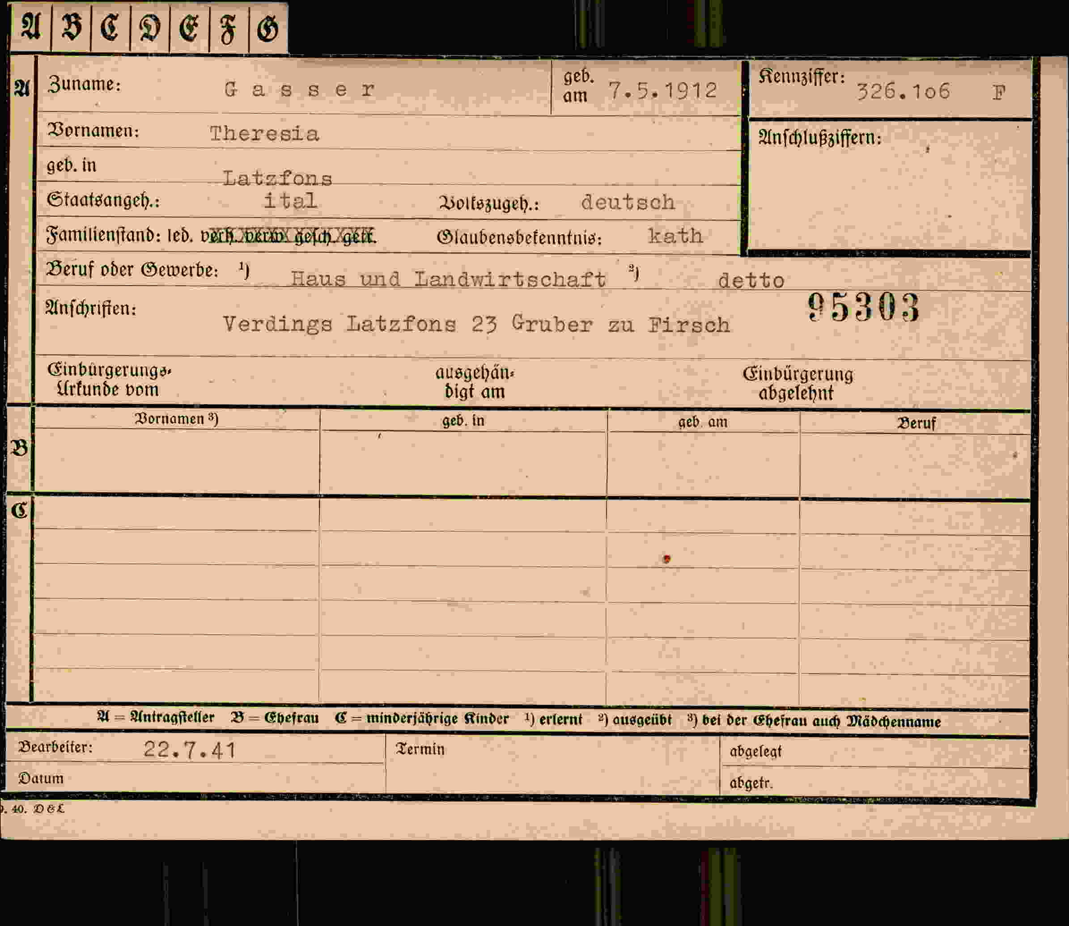Click the citizenship value 'ital'

[x=291, y=200]
